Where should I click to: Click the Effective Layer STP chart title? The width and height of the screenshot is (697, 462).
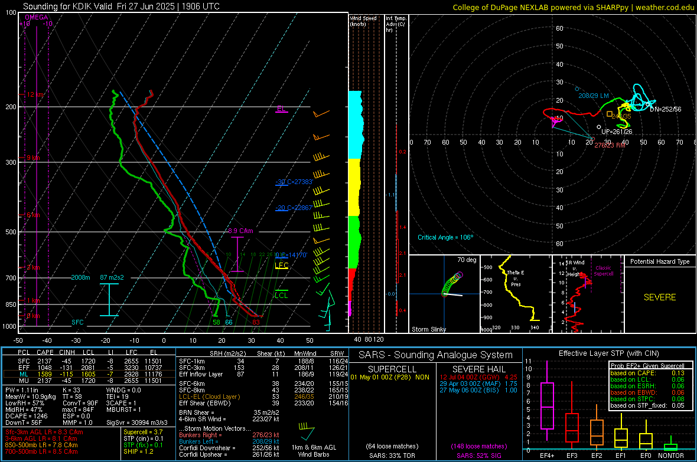click(x=608, y=353)
